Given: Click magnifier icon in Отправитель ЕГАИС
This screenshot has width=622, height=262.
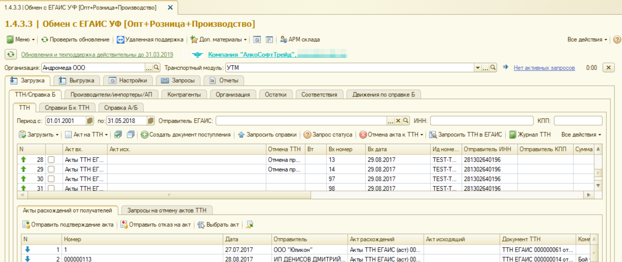Looking at the screenshot, I should (406, 121).
